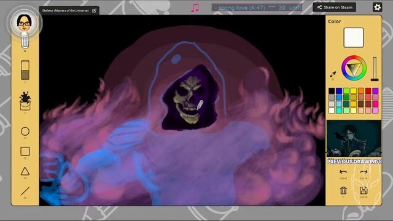The width and height of the screenshot is (393, 221).
Task: Click the current color preview box
Action: click(x=354, y=37)
